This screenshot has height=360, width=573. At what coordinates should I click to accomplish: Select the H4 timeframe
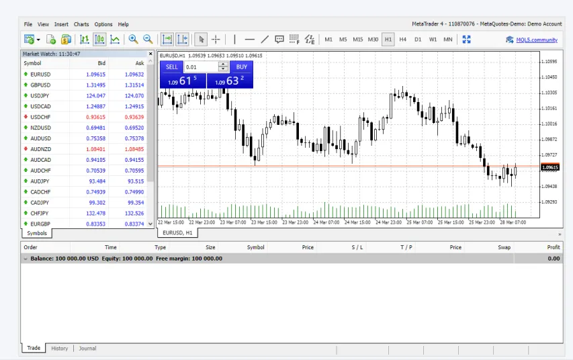pos(402,40)
